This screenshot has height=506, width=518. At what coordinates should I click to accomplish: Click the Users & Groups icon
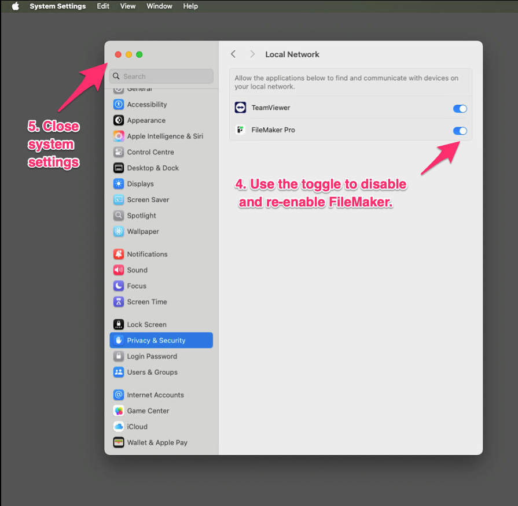click(119, 372)
